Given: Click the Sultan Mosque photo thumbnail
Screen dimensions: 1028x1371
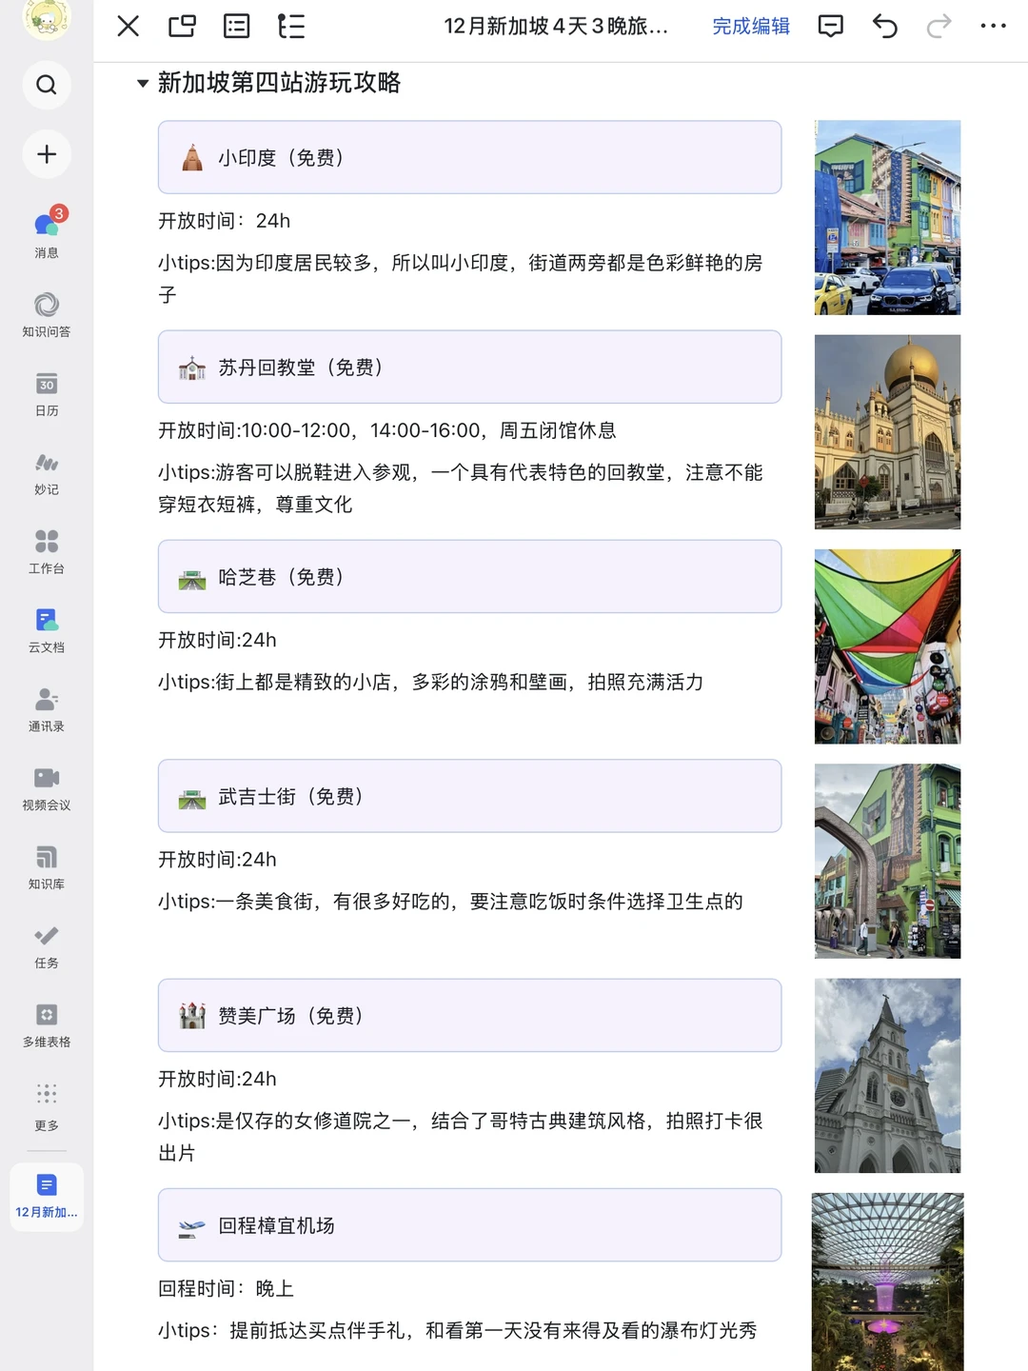Looking at the screenshot, I should pos(886,432).
